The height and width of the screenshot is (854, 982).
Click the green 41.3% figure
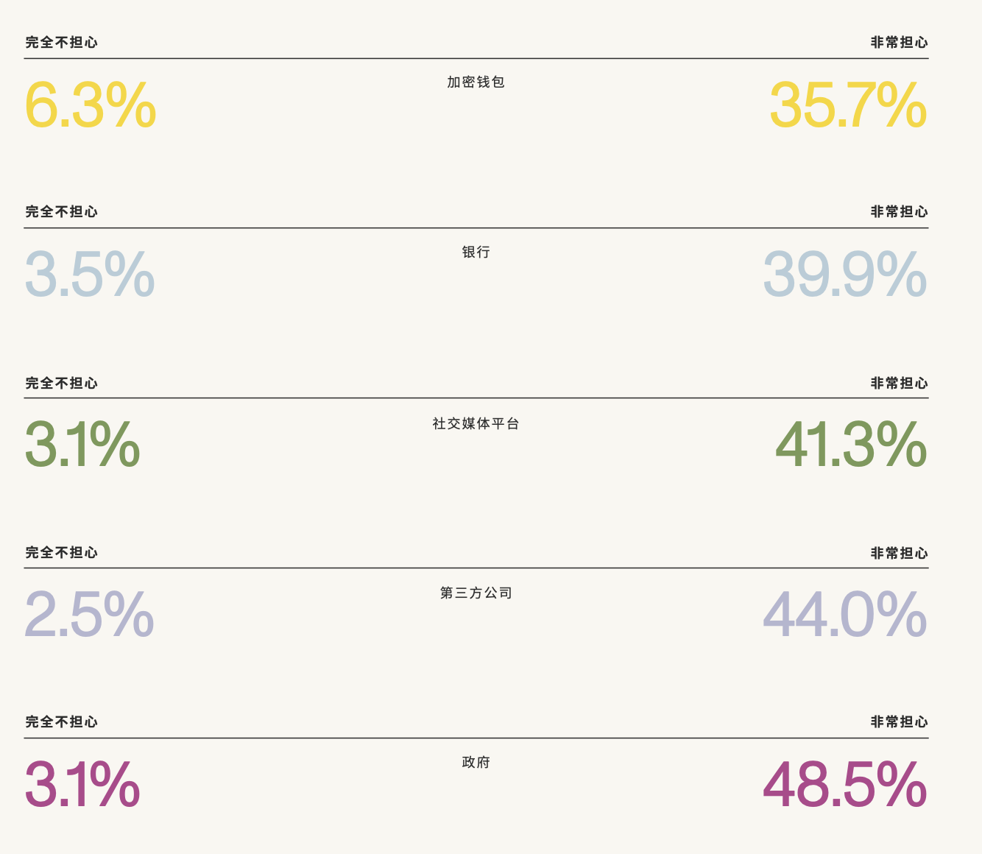click(850, 444)
